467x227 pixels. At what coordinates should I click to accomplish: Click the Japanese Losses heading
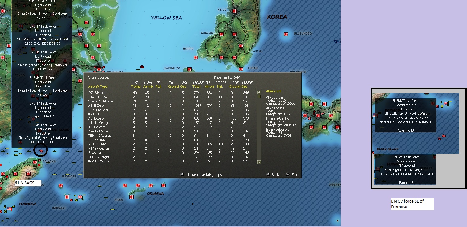coord(277,129)
